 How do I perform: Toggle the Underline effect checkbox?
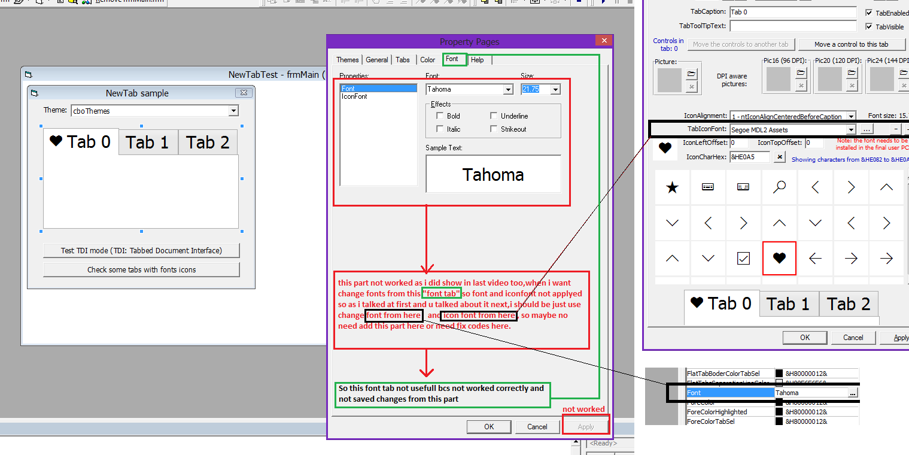pos(493,116)
